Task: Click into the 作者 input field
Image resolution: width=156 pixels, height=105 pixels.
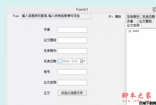Action: tap(72, 30)
